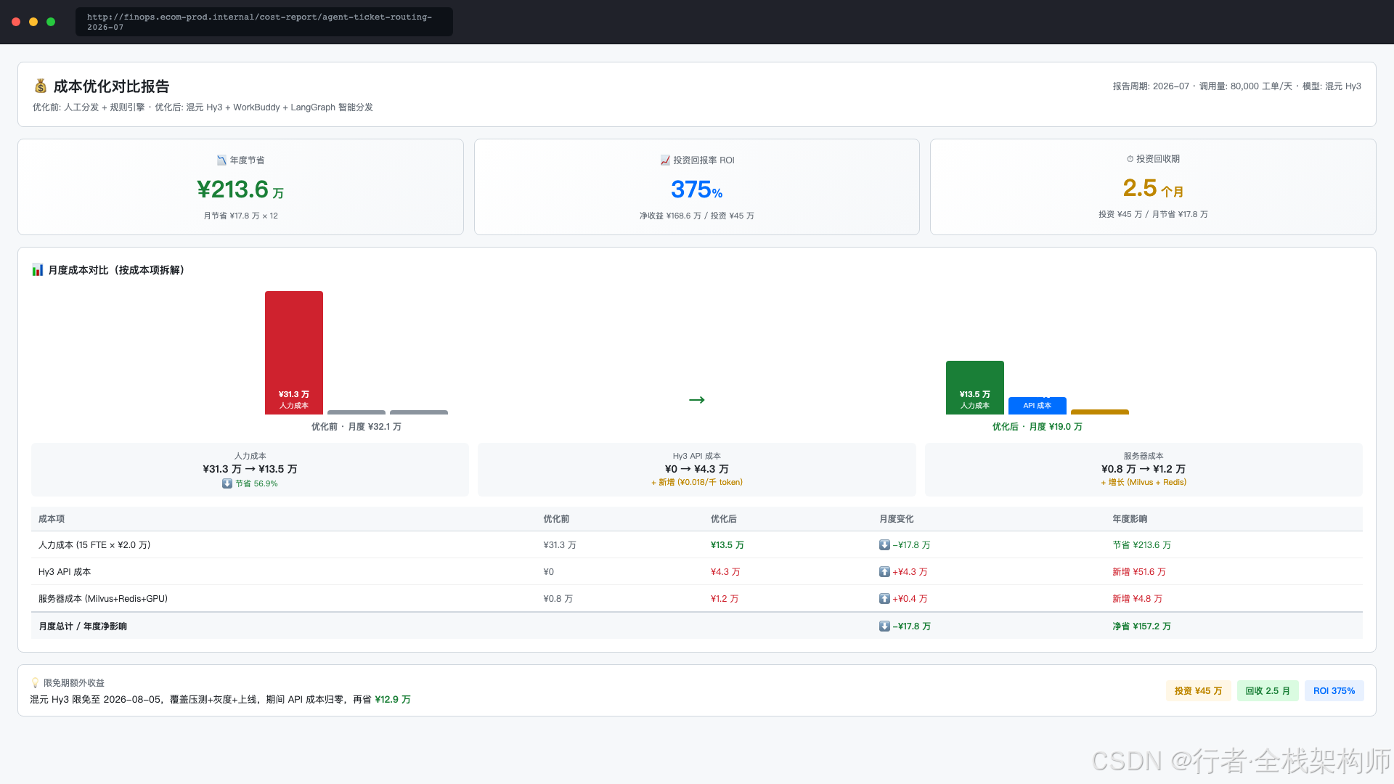The image size is (1394, 784).
Task: Click down-arrow icon in 人力成本 row monthly change
Action: point(884,545)
